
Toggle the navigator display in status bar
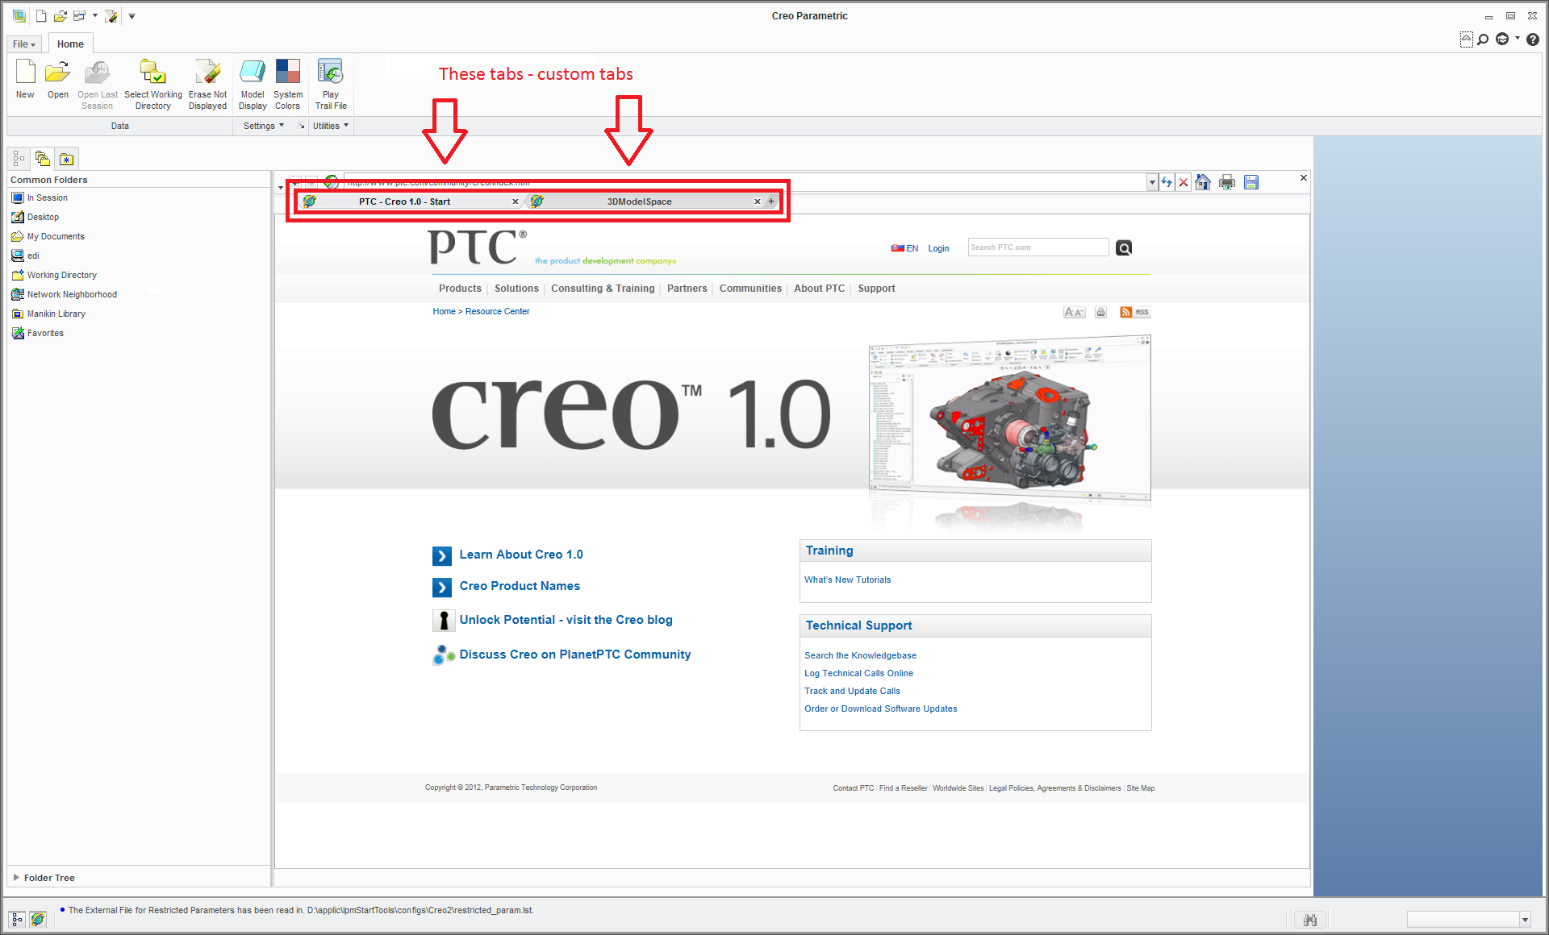pos(17,919)
